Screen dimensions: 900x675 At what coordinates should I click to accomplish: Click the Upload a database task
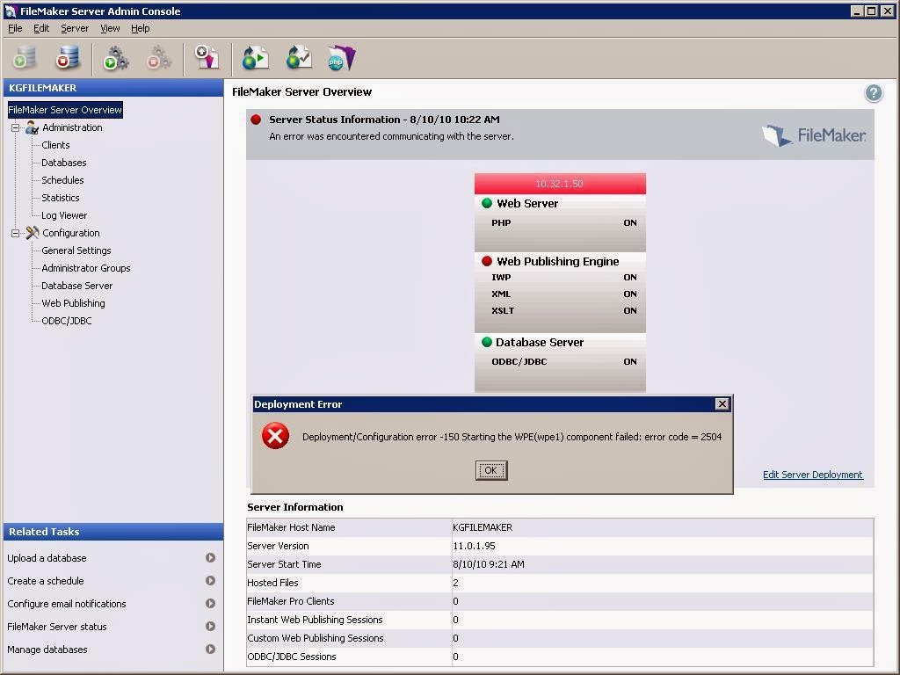click(x=47, y=558)
